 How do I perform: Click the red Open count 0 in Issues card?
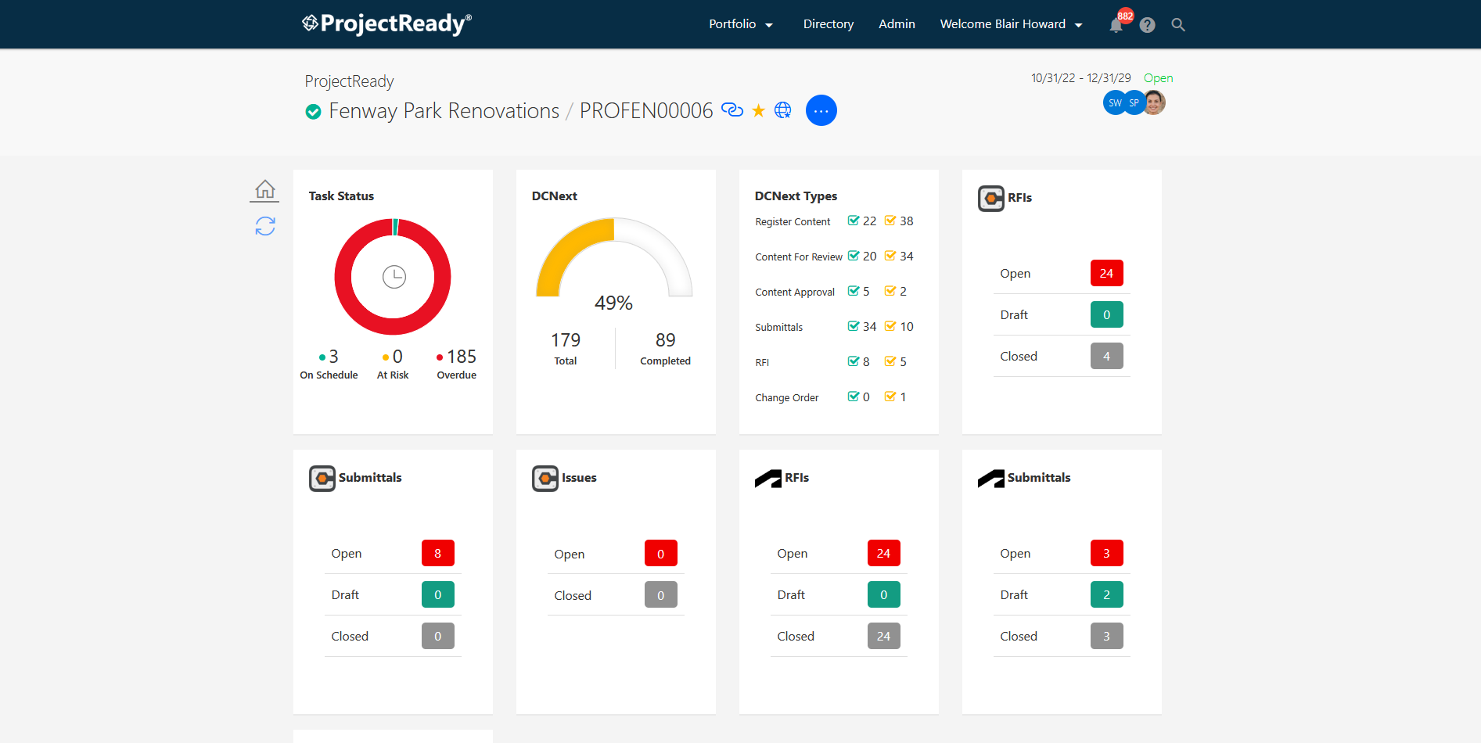pos(661,554)
